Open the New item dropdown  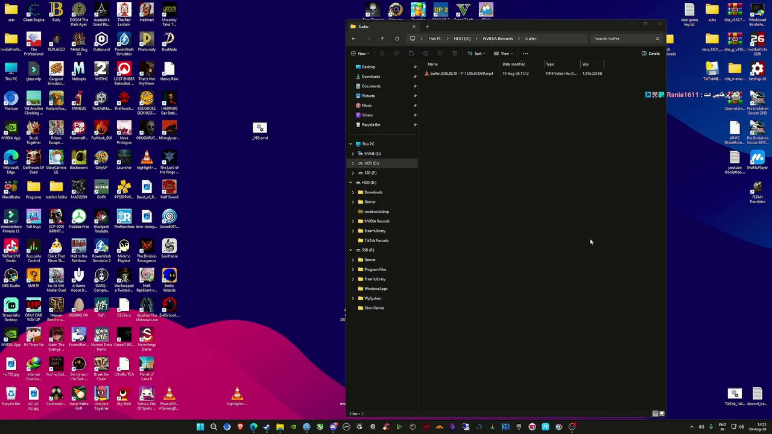pos(360,54)
